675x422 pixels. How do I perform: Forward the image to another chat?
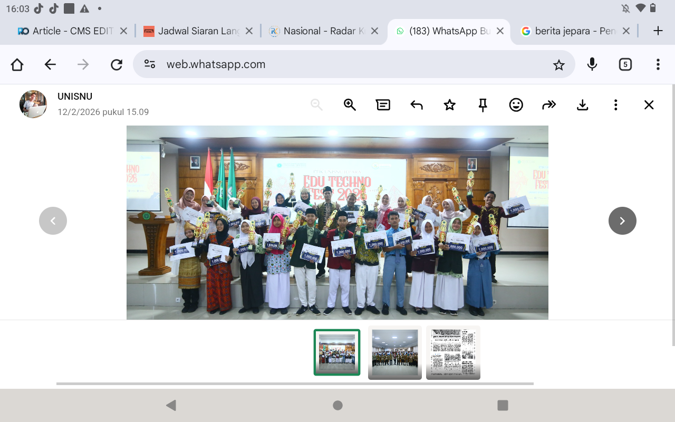(549, 104)
